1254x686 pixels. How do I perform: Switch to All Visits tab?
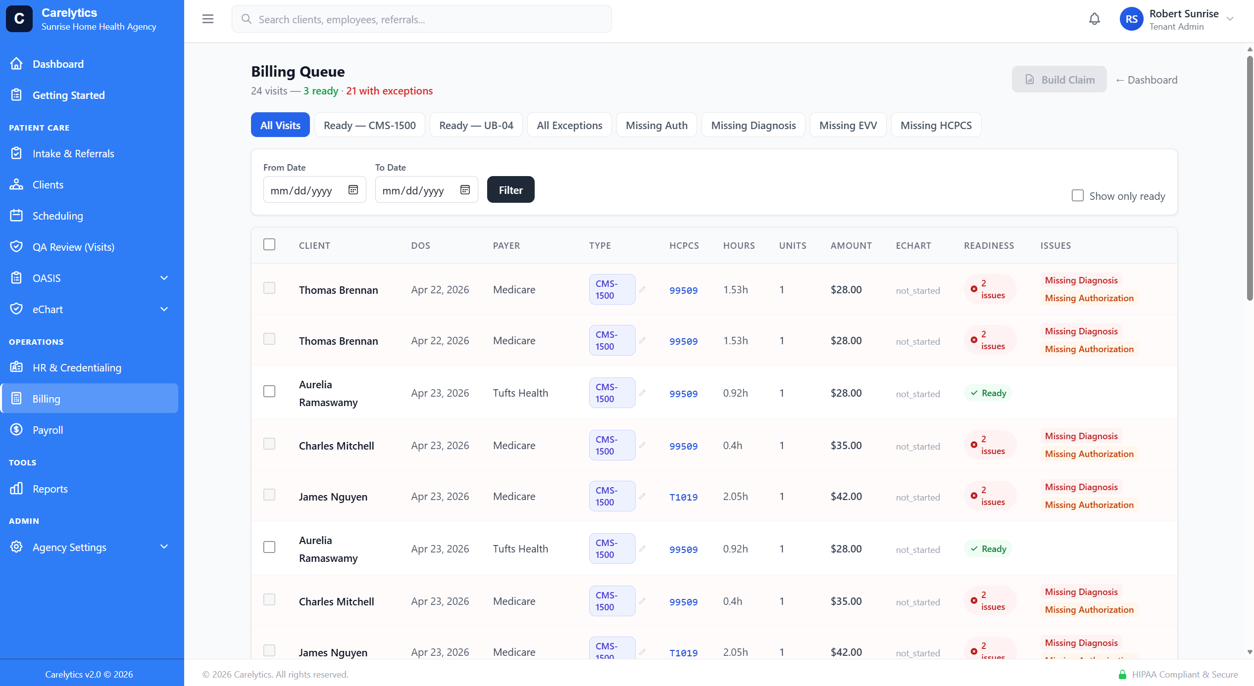(280, 125)
